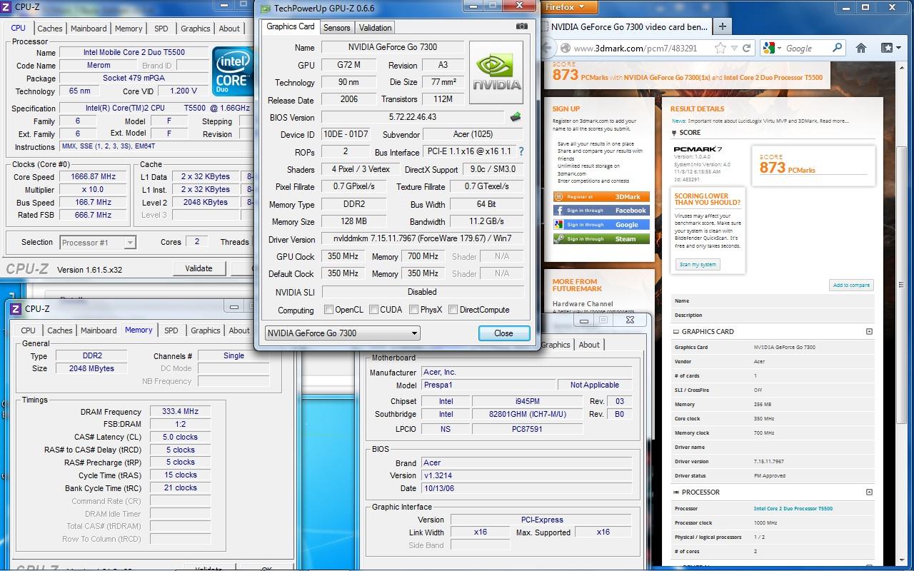Image resolution: width=914 pixels, height=571 pixels.
Task: Show URL history dropdown arrow
Action: (x=735, y=48)
